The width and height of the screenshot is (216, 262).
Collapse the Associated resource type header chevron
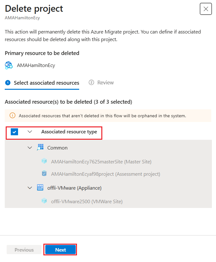pos(30,132)
